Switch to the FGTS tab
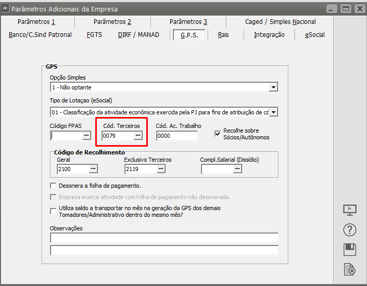Screen dimensions: 367x286 pos(94,35)
